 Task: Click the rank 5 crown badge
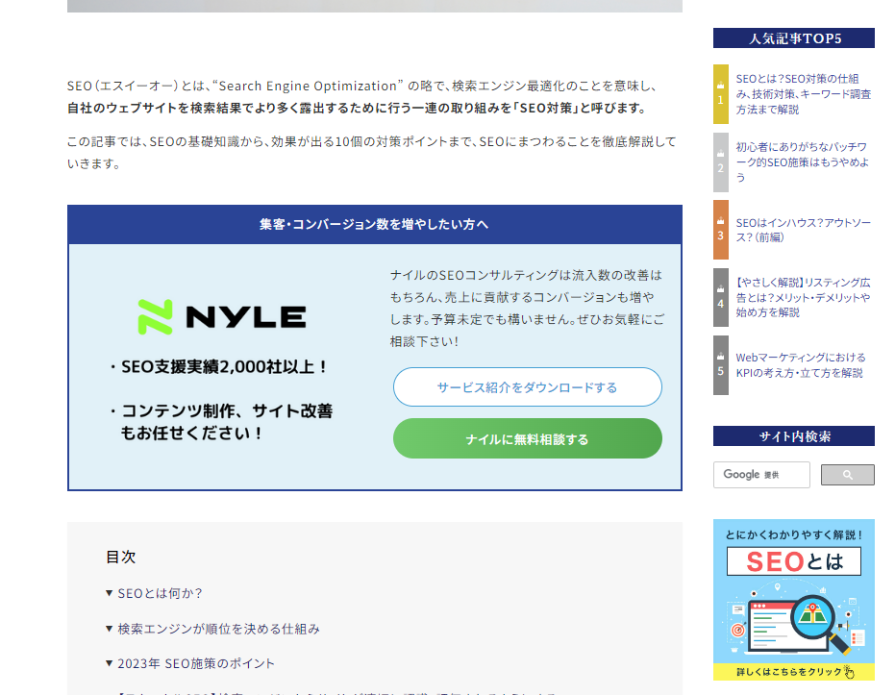click(720, 365)
